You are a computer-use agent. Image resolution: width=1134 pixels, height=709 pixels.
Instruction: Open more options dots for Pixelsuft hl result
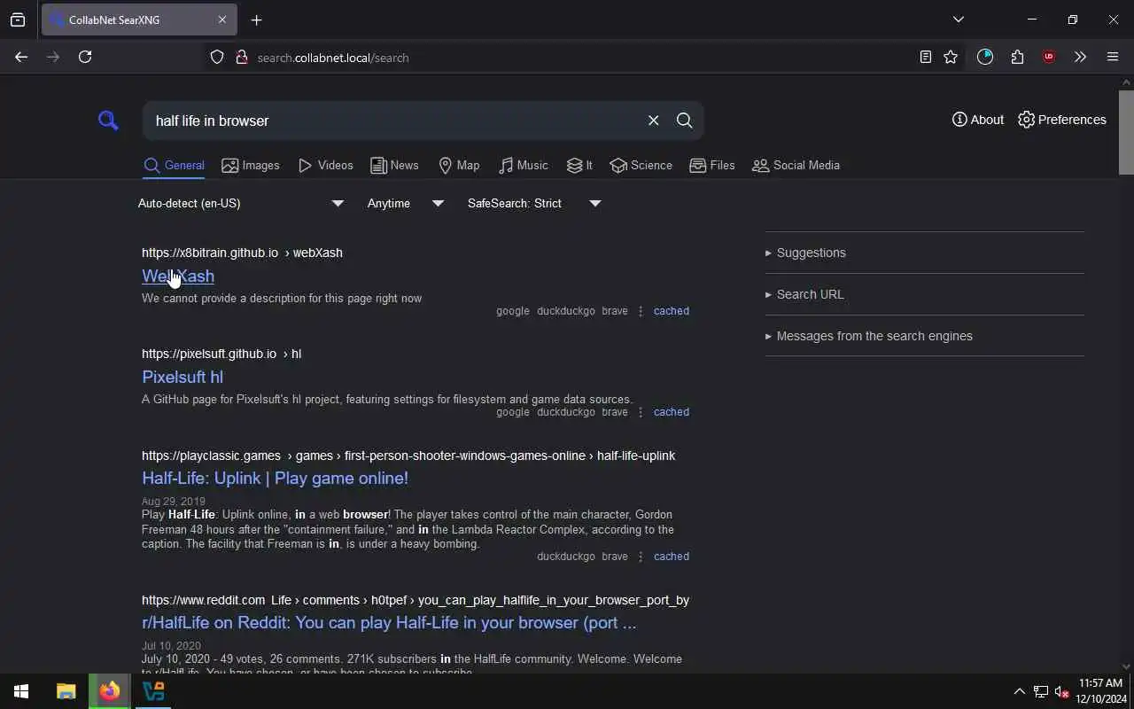tap(641, 412)
